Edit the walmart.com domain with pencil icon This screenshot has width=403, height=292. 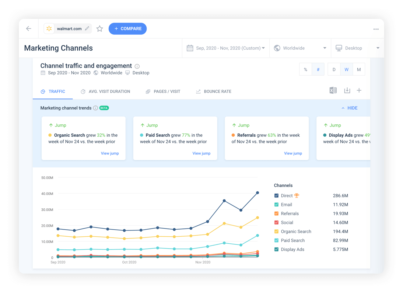[x=87, y=29]
